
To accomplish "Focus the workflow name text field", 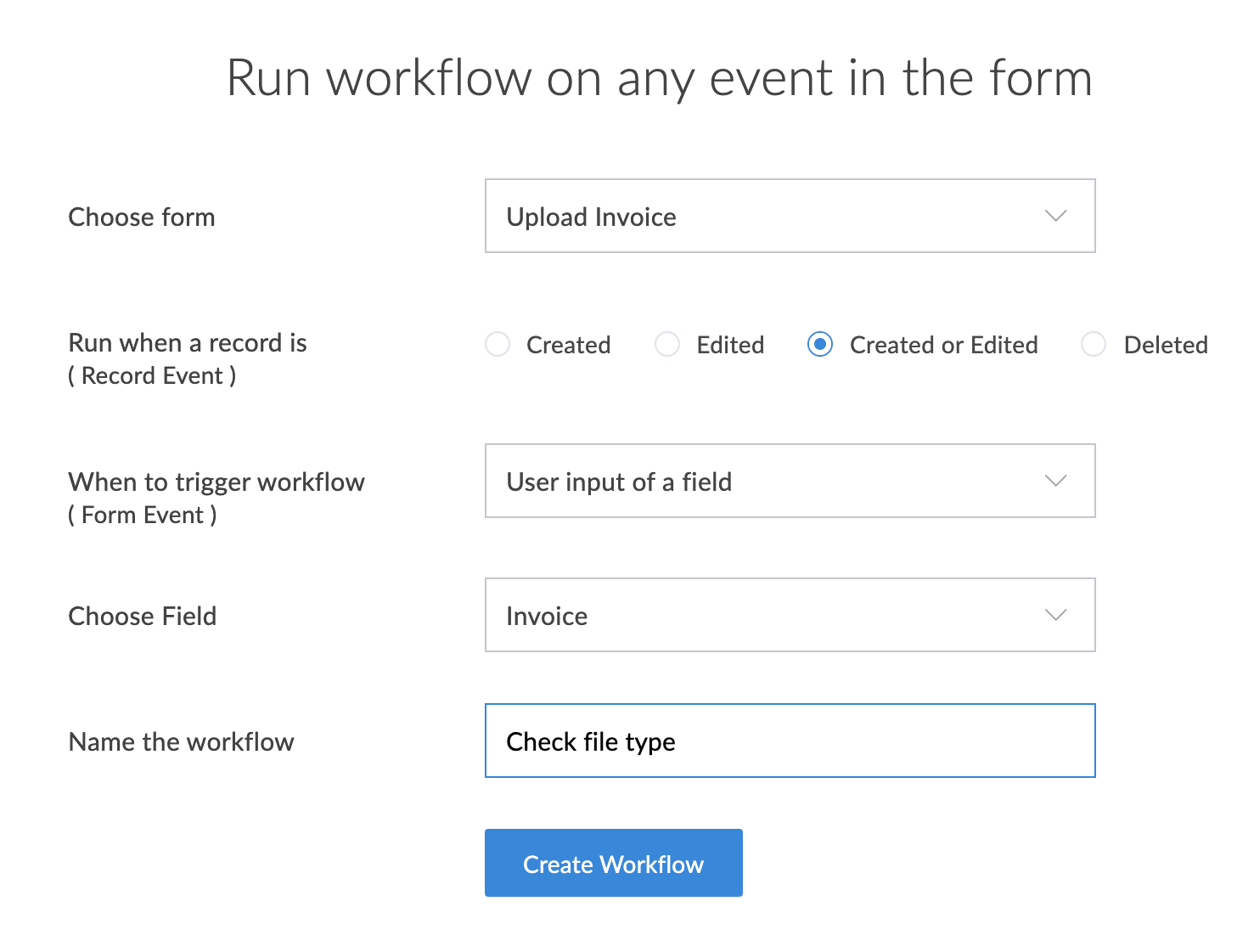I will coord(790,741).
